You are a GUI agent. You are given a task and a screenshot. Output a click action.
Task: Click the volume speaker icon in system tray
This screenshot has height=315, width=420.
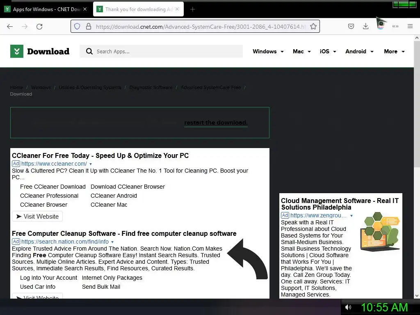[x=348, y=307]
